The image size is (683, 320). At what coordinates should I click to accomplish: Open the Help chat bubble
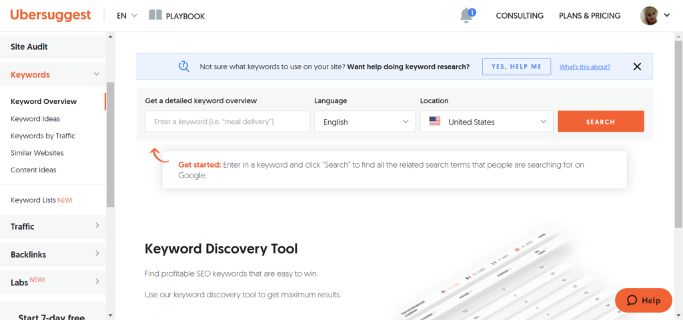[644, 301]
